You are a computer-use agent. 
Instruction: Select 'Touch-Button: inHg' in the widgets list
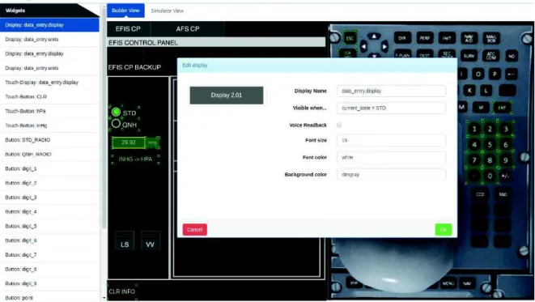tap(50, 125)
